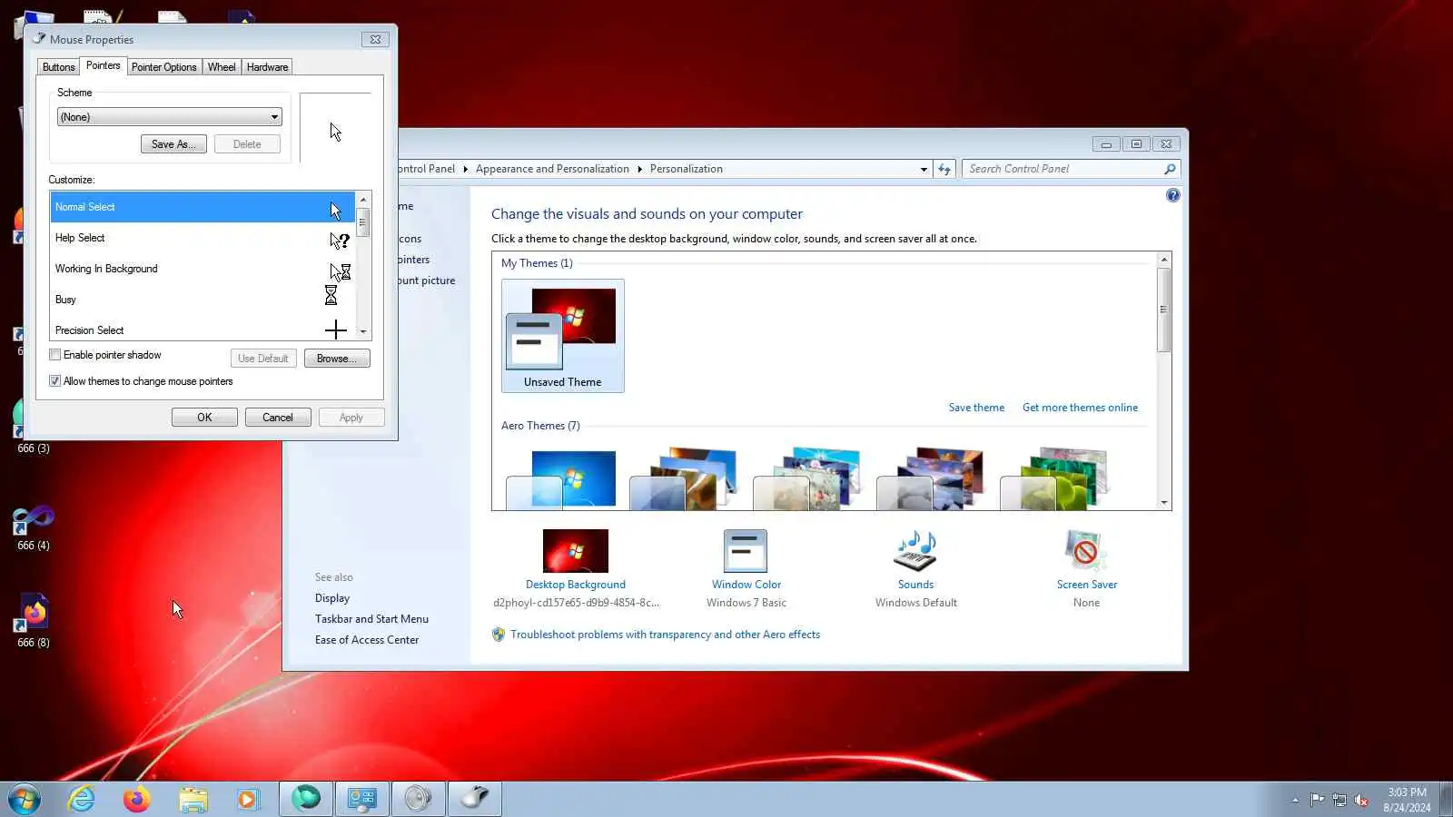Click the Browse... button
This screenshot has height=817, width=1453.
[x=336, y=359]
